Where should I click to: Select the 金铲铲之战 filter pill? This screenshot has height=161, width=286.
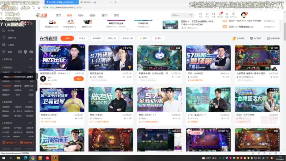(x=128, y=38)
